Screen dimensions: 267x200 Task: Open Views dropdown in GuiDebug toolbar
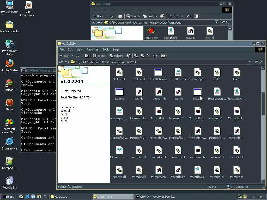tap(198, 16)
